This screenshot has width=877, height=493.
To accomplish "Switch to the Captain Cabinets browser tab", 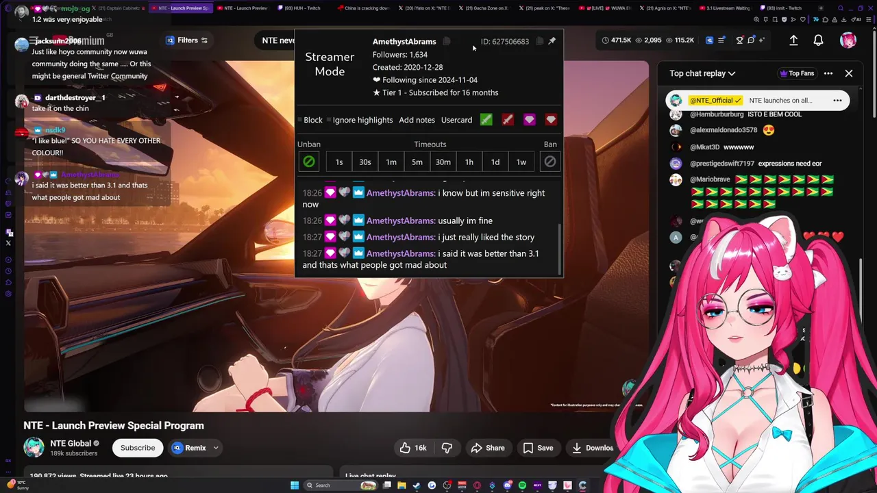I will [118, 8].
